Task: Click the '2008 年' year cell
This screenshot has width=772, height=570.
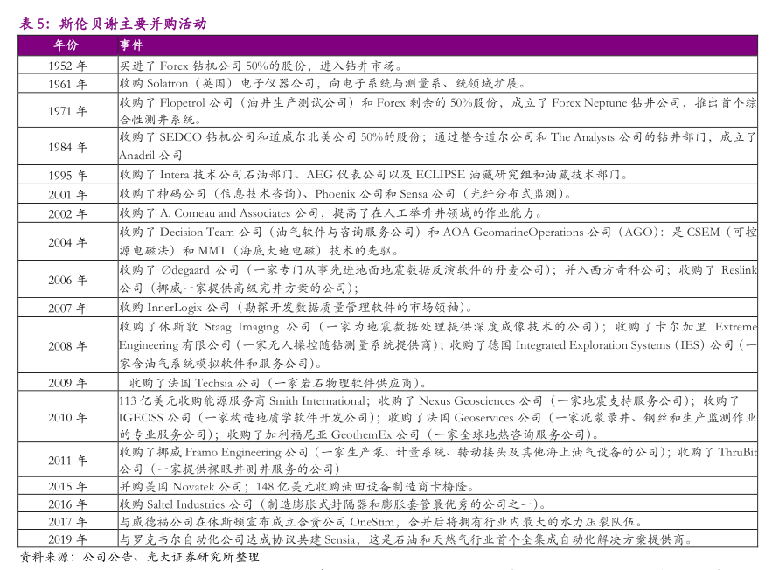Action: point(68,346)
